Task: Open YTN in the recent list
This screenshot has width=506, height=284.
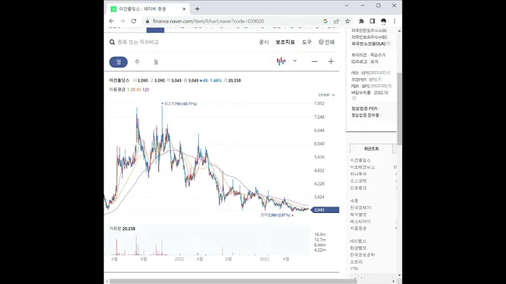Action: pos(353,269)
